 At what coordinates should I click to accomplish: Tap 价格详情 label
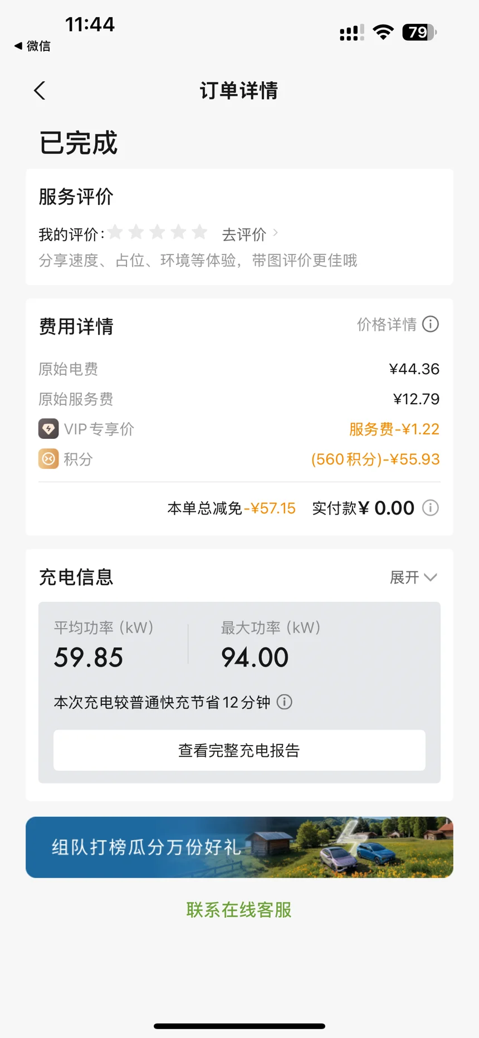coord(387,324)
